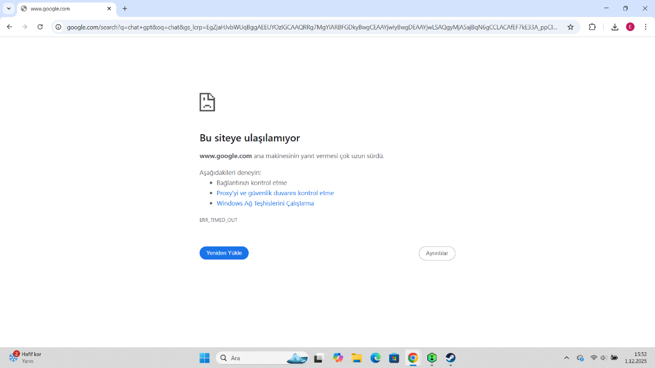
Task: Open Copilot icon on taskbar
Action: coord(338,358)
